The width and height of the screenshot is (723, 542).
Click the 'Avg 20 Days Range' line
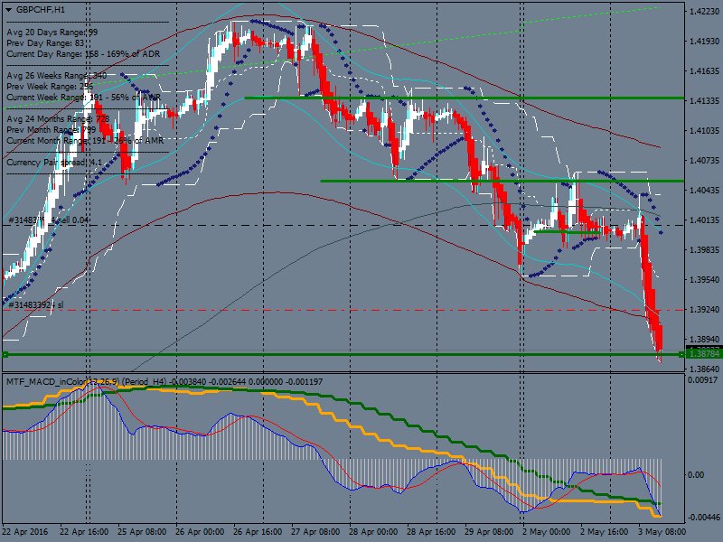(52, 33)
